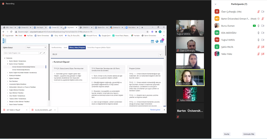The height and width of the screenshot is (139, 267).
Task: Toggle Şahin PALTA's disabled camera icon
Action: click(263, 47)
